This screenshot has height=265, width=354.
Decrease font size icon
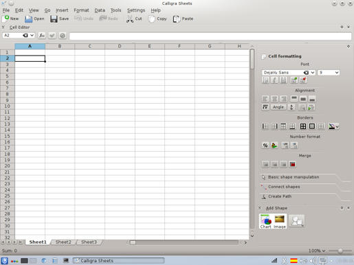(303, 80)
